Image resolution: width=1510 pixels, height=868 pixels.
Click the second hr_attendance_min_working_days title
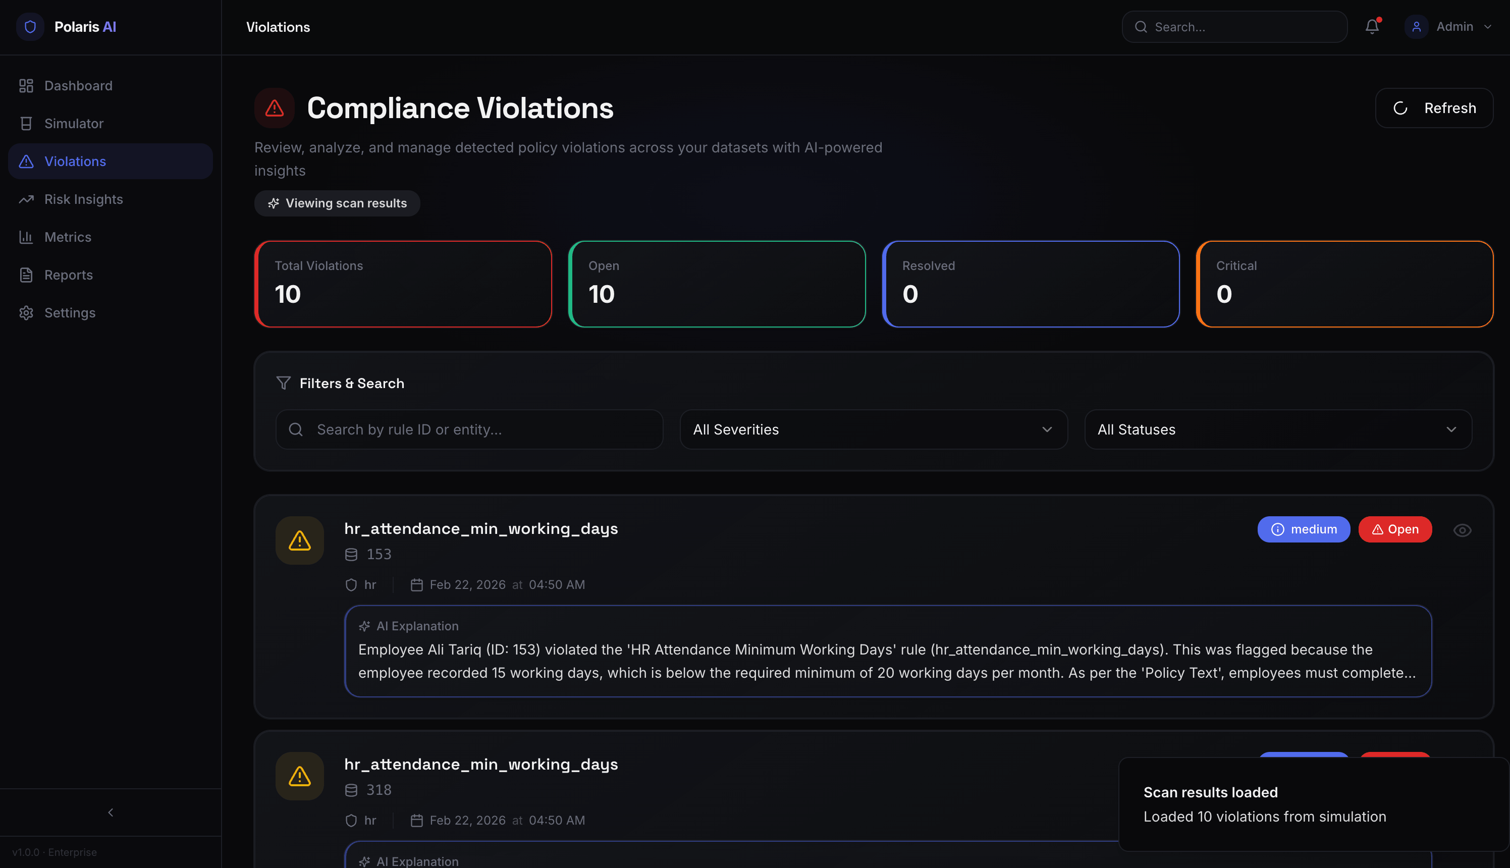[481, 764]
